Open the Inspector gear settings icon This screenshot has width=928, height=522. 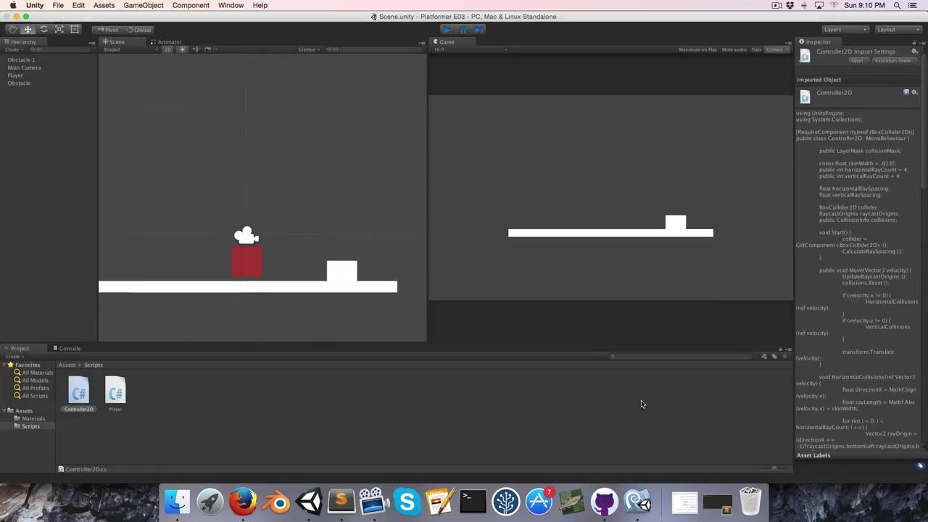click(914, 51)
